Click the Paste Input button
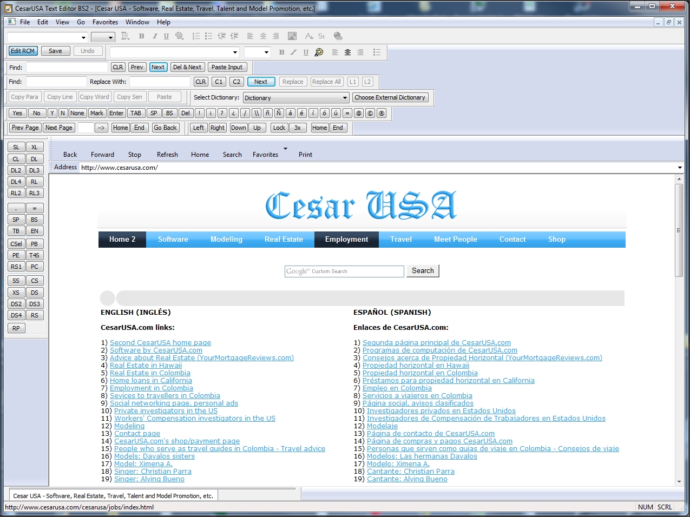This screenshot has width=690, height=517. (x=227, y=67)
